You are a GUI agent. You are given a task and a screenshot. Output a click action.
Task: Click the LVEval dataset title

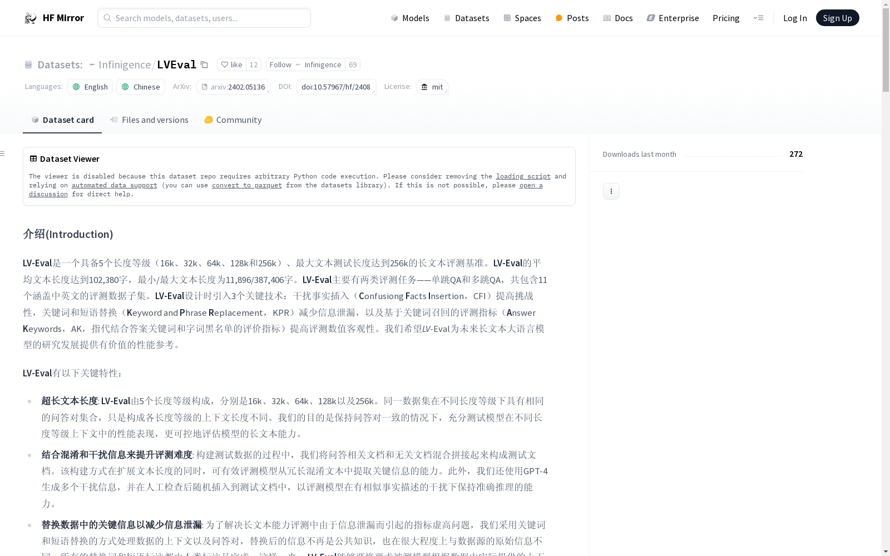pyautogui.click(x=177, y=64)
